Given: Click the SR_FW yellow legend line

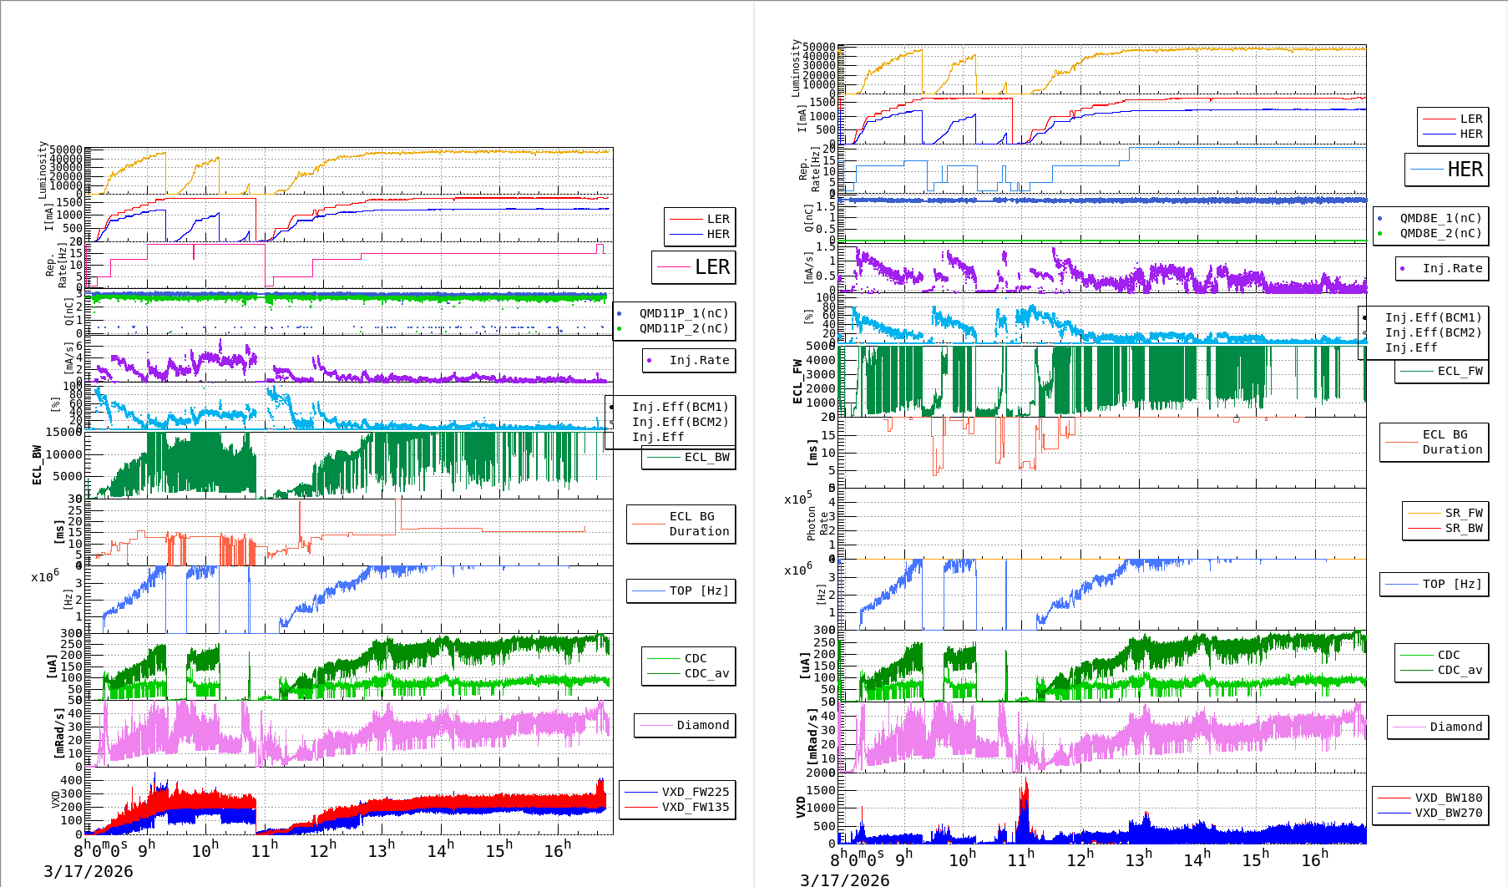Looking at the screenshot, I should (x=1424, y=513).
